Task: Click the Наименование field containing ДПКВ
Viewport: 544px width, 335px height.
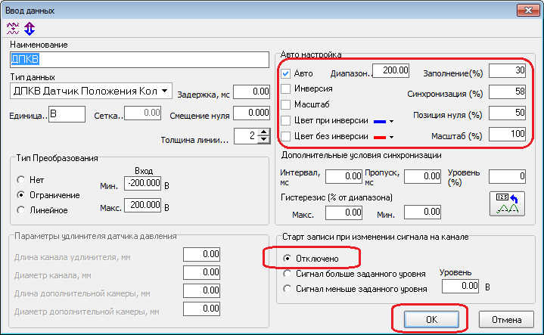Action: pos(139,60)
